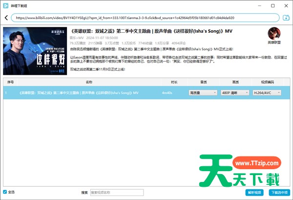Maximize the downloader window

pyautogui.click(x=273, y=6)
